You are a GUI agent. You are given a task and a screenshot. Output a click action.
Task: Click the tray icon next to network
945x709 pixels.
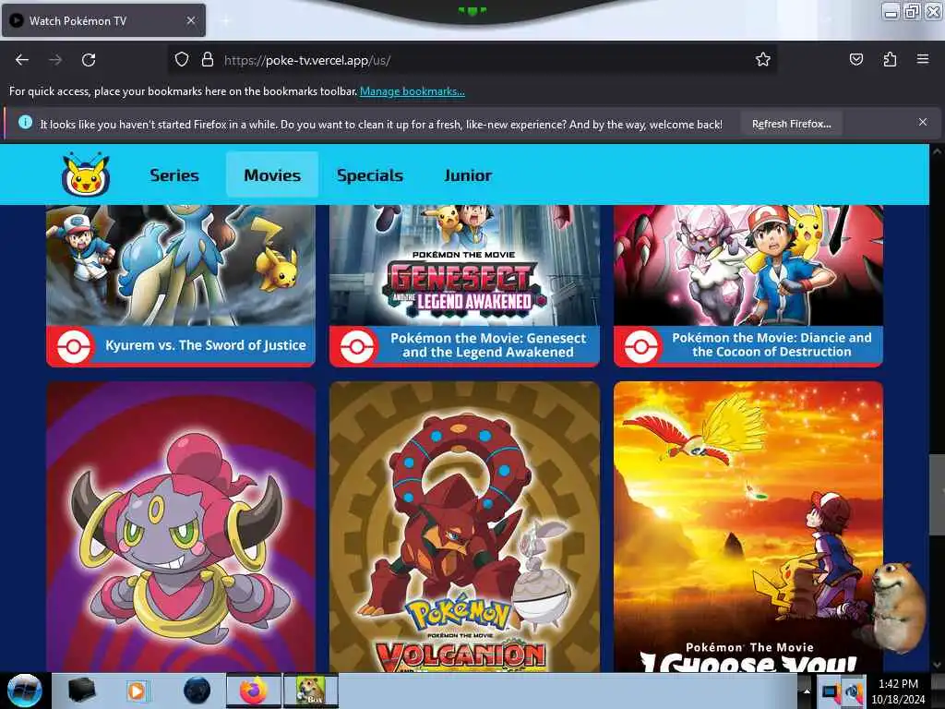854,691
